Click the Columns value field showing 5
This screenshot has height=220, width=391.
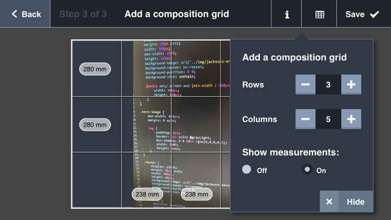point(328,119)
